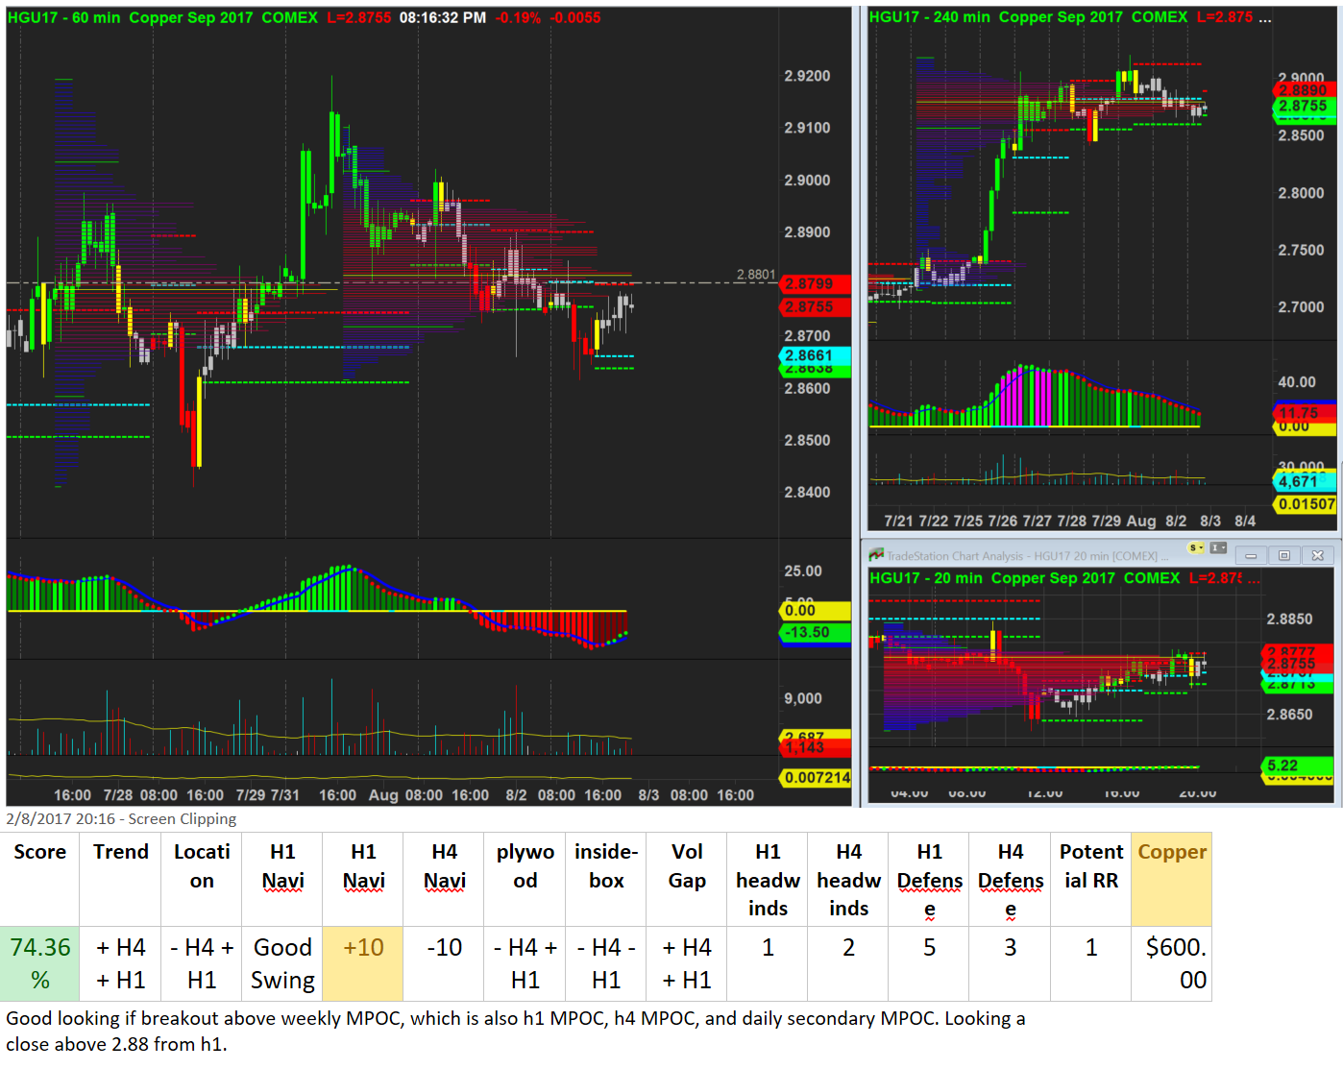Viewport: 1343px width, 1069px height.
Task: Click the '-10' cell under H4 Navi
Action: coord(444,963)
